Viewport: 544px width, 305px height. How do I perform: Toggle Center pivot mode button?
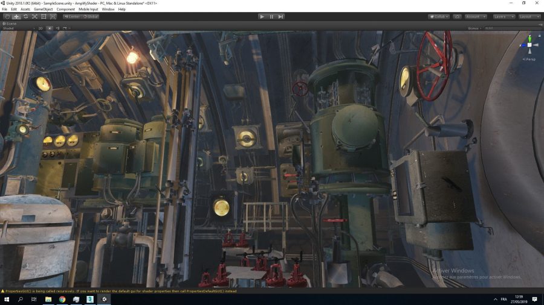pyautogui.click(x=72, y=16)
